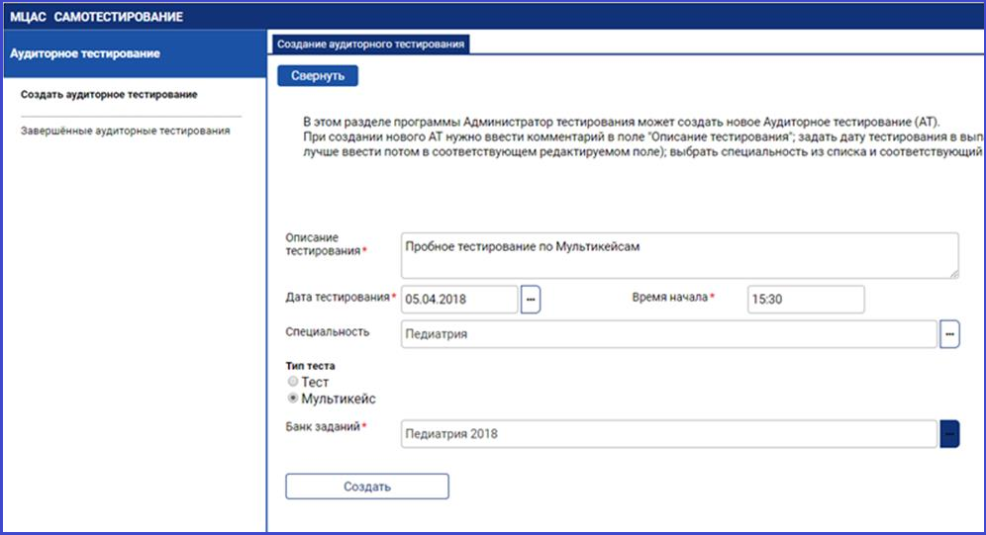
Task: Click the Аудиторное тестирование sidebar header
Action: tap(84, 53)
